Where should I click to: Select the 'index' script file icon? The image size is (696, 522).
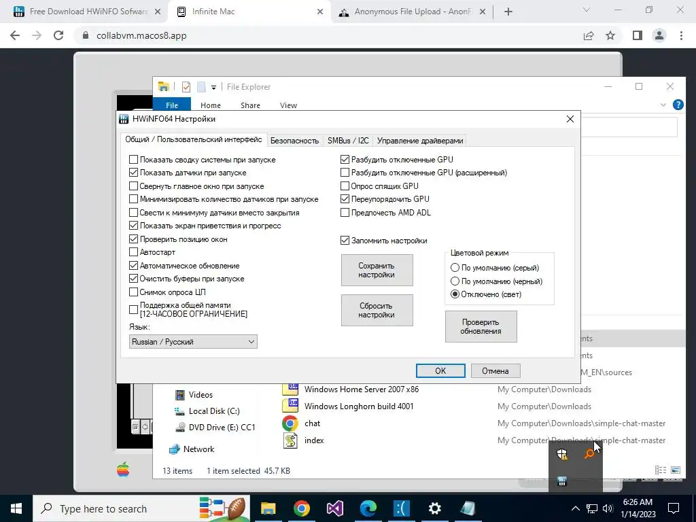(290, 440)
